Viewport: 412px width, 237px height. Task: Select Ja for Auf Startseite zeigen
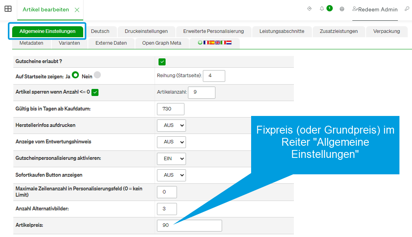(75, 75)
